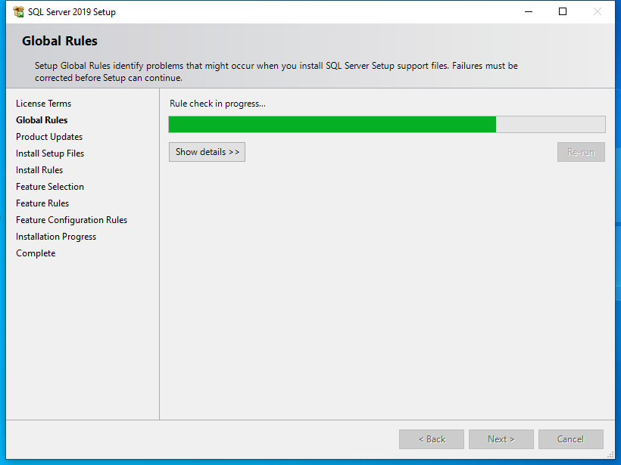Viewport: 621px width, 465px height.
Task: Go to Feature Selection step
Action: pyautogui.click(x=50, y=187)
